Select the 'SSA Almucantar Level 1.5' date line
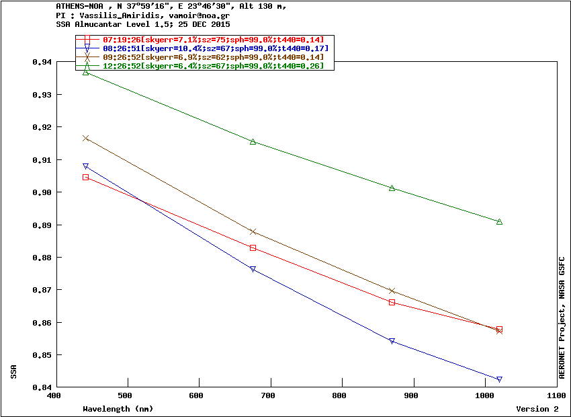Viewport: 571px width, 417px height. (x=142, y=24)
